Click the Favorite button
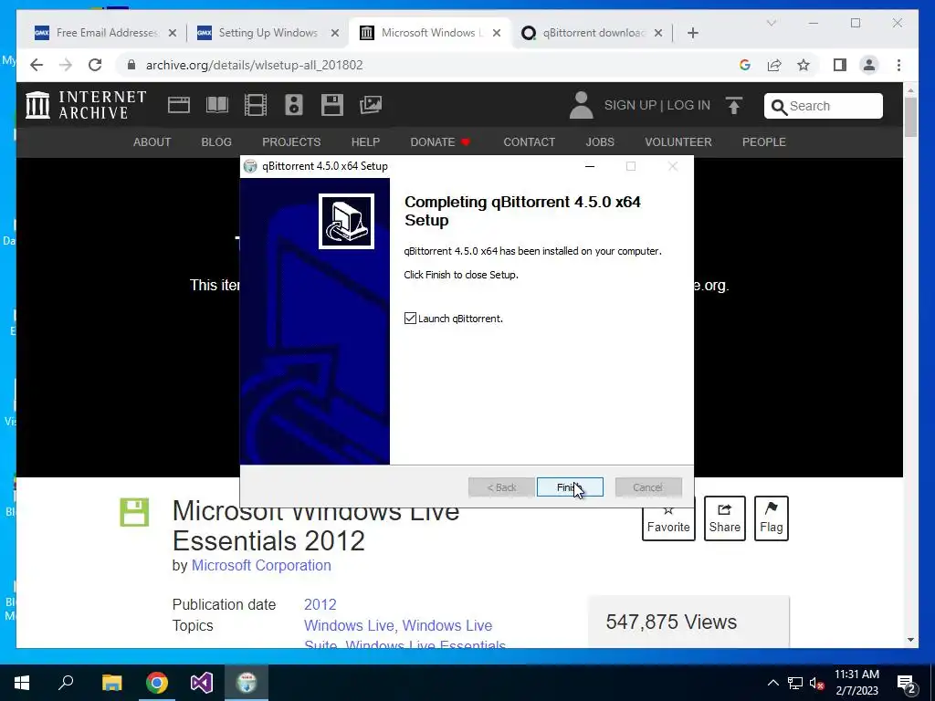935x701 pixels. click(668, 518)
